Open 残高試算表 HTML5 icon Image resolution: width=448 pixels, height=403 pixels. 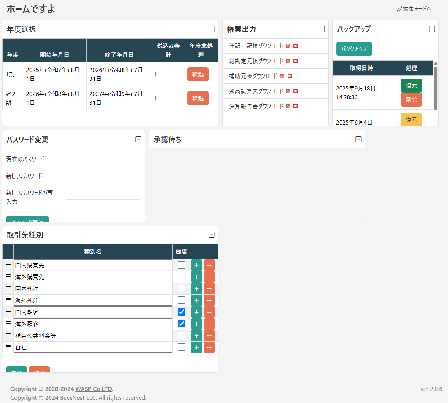pos(288,91)
